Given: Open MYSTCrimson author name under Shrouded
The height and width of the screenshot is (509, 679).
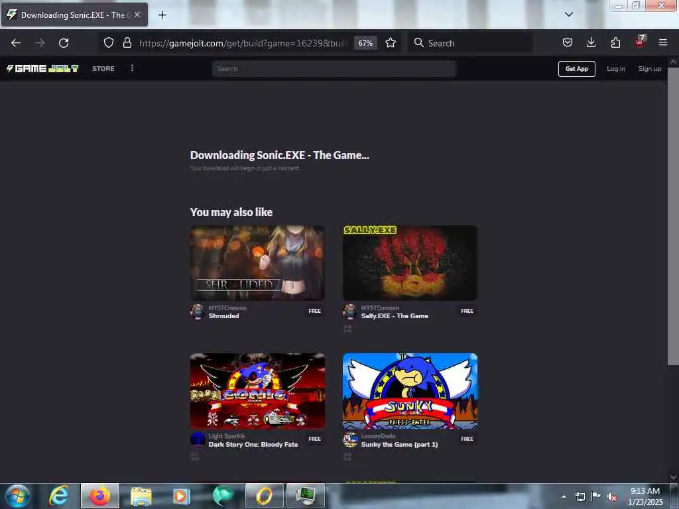Looking at the screenshot, I should [227, 308].
